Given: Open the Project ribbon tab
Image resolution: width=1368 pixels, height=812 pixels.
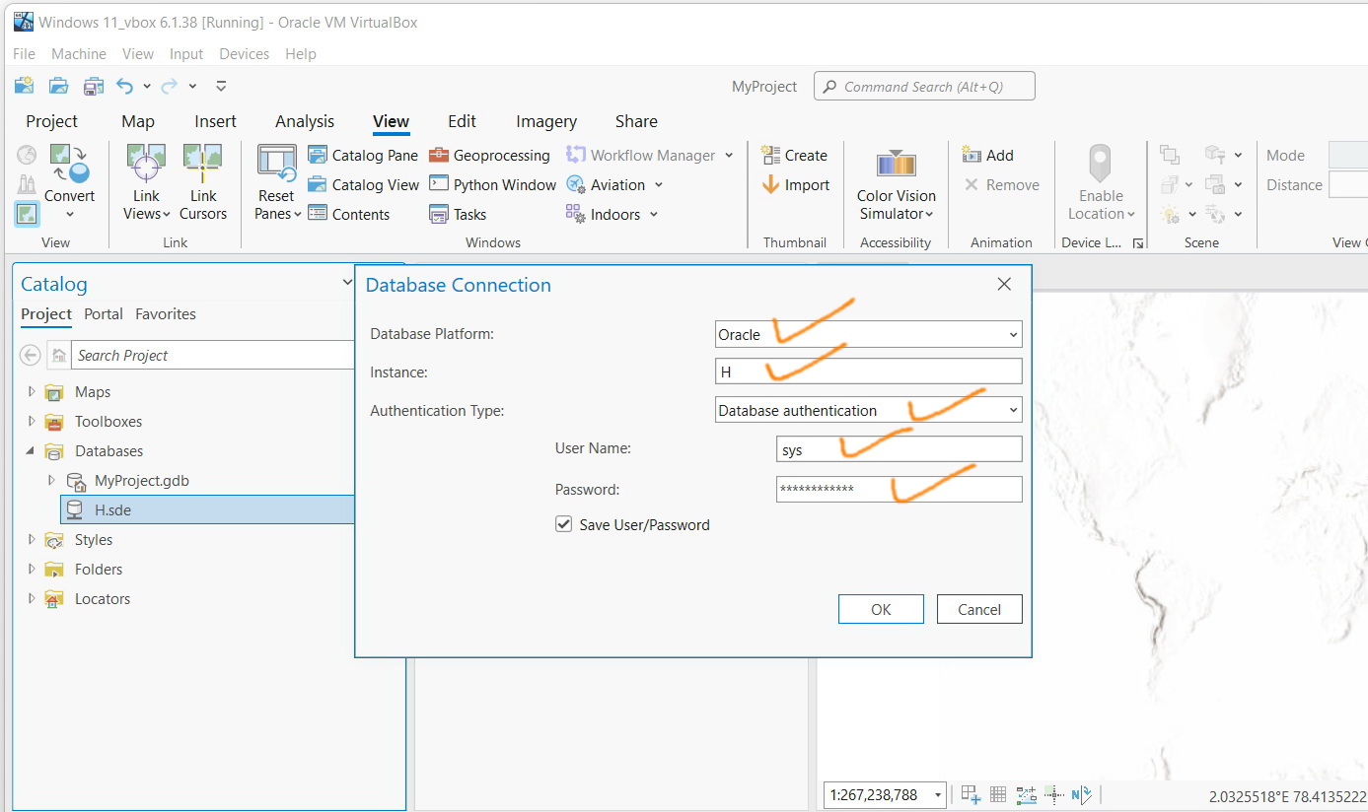Looking at the screenshot, I should tap(52, 121).
